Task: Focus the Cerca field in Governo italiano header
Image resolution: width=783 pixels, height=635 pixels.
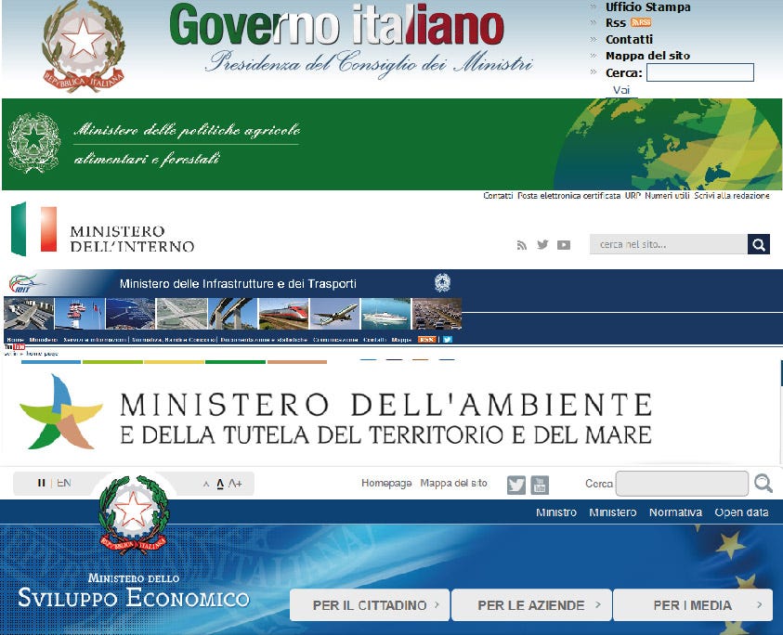Action: [x=700, y=72]
